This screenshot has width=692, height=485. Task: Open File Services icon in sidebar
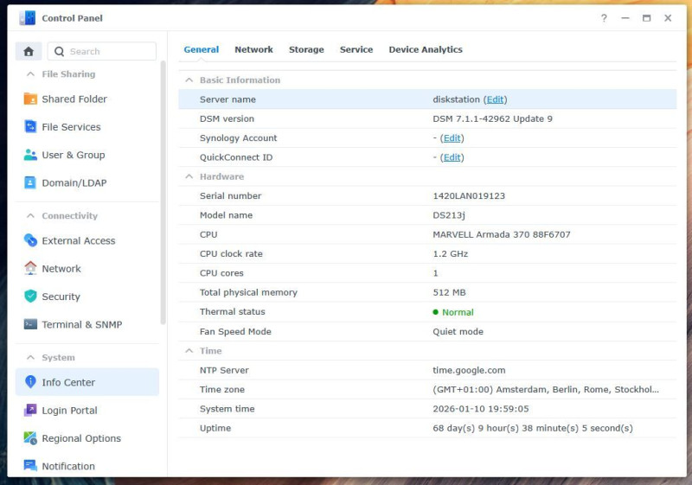(30, 126)
